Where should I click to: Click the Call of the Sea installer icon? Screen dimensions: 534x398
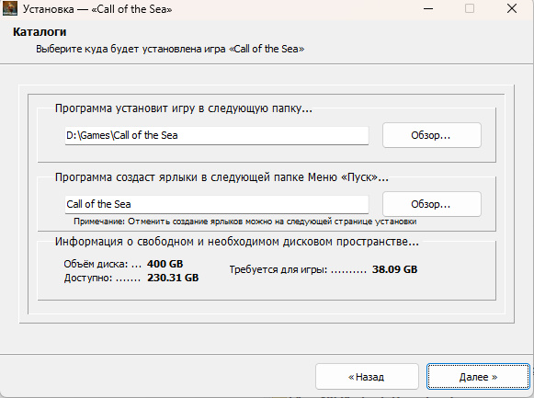click(9, 8)
